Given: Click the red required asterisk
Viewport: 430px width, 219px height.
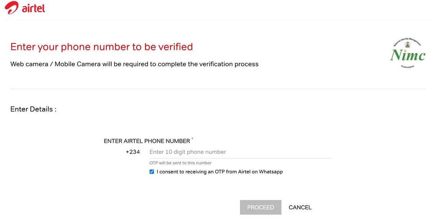Looking at the screenshot, I should point(192,139).
